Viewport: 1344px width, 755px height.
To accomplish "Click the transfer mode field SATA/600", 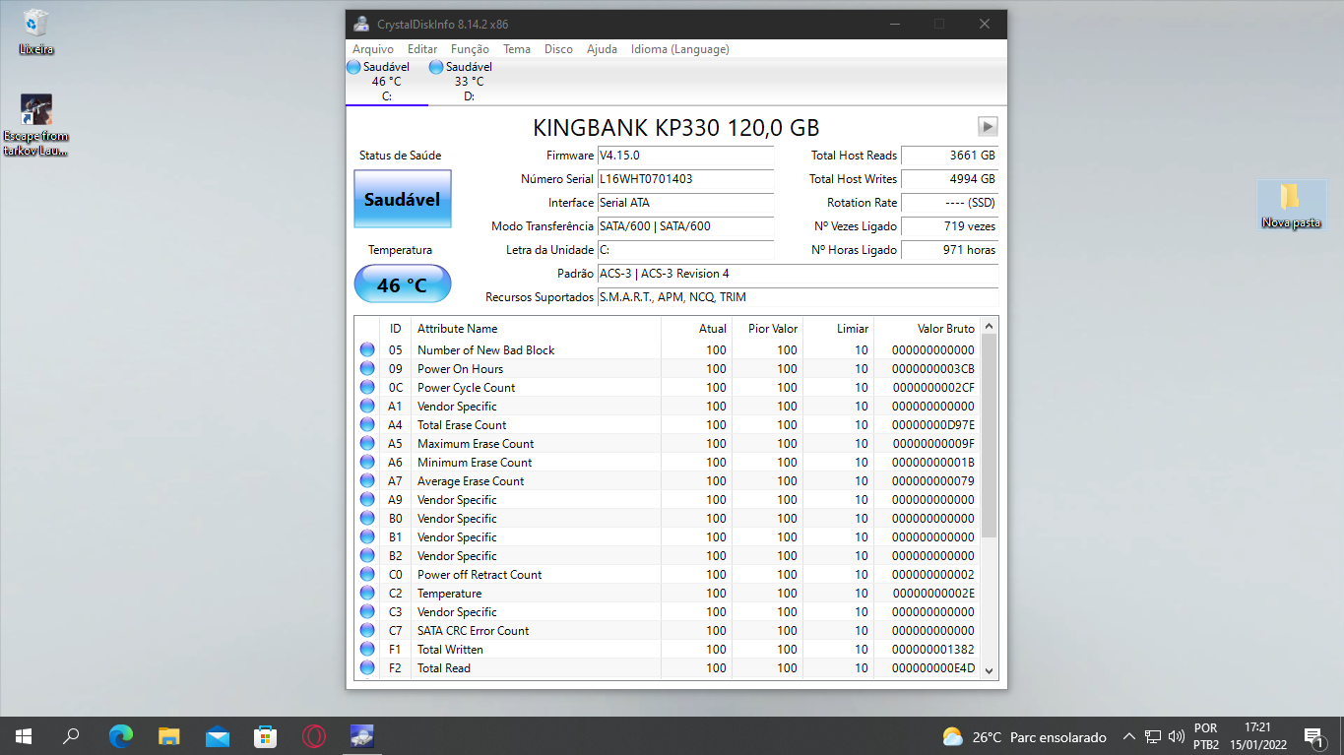I will click(685, 226).
